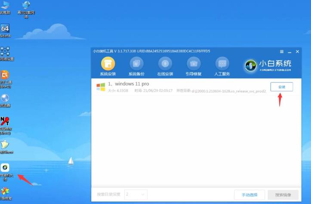311x204 pixels.
Task: Open the 浏览器 desktop icon
Action: click(x=5, y=100)
